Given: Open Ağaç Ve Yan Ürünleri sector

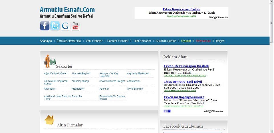Looking at the screenshot, I should pos(56,74).
